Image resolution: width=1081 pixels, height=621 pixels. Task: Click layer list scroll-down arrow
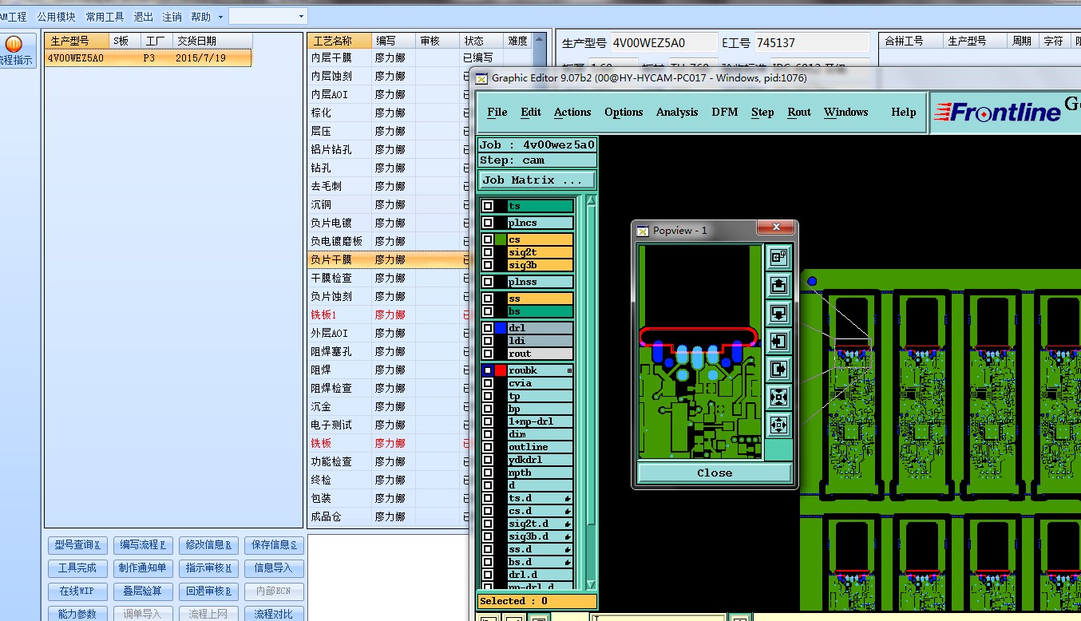point(591,585)
